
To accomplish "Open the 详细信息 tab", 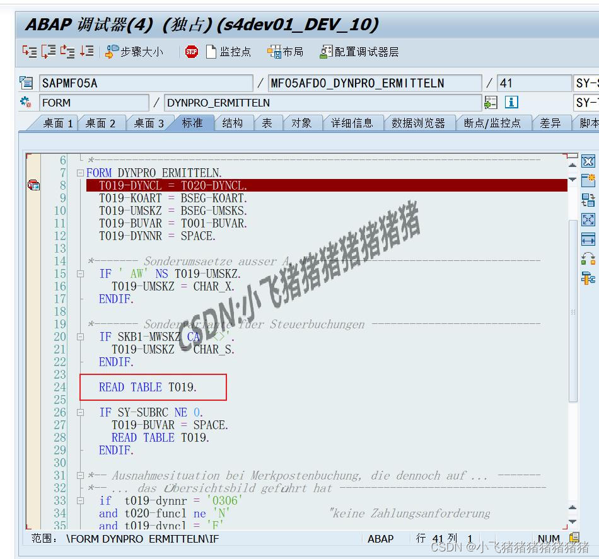I will coord(352,123).
